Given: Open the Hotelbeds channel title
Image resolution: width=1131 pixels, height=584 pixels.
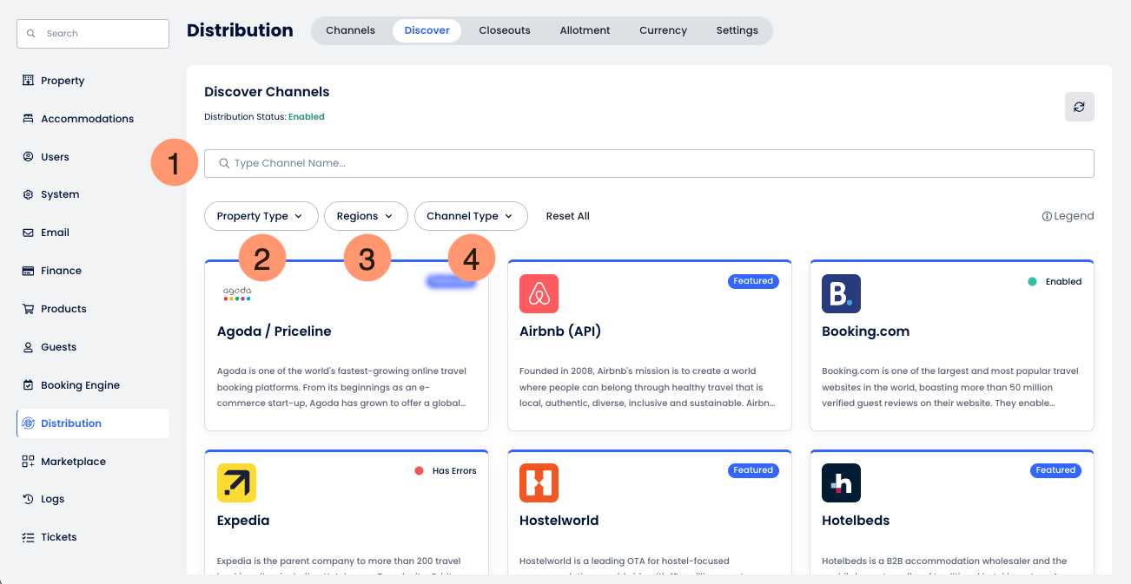Looking at the screenshot, I should coord(856,521).
